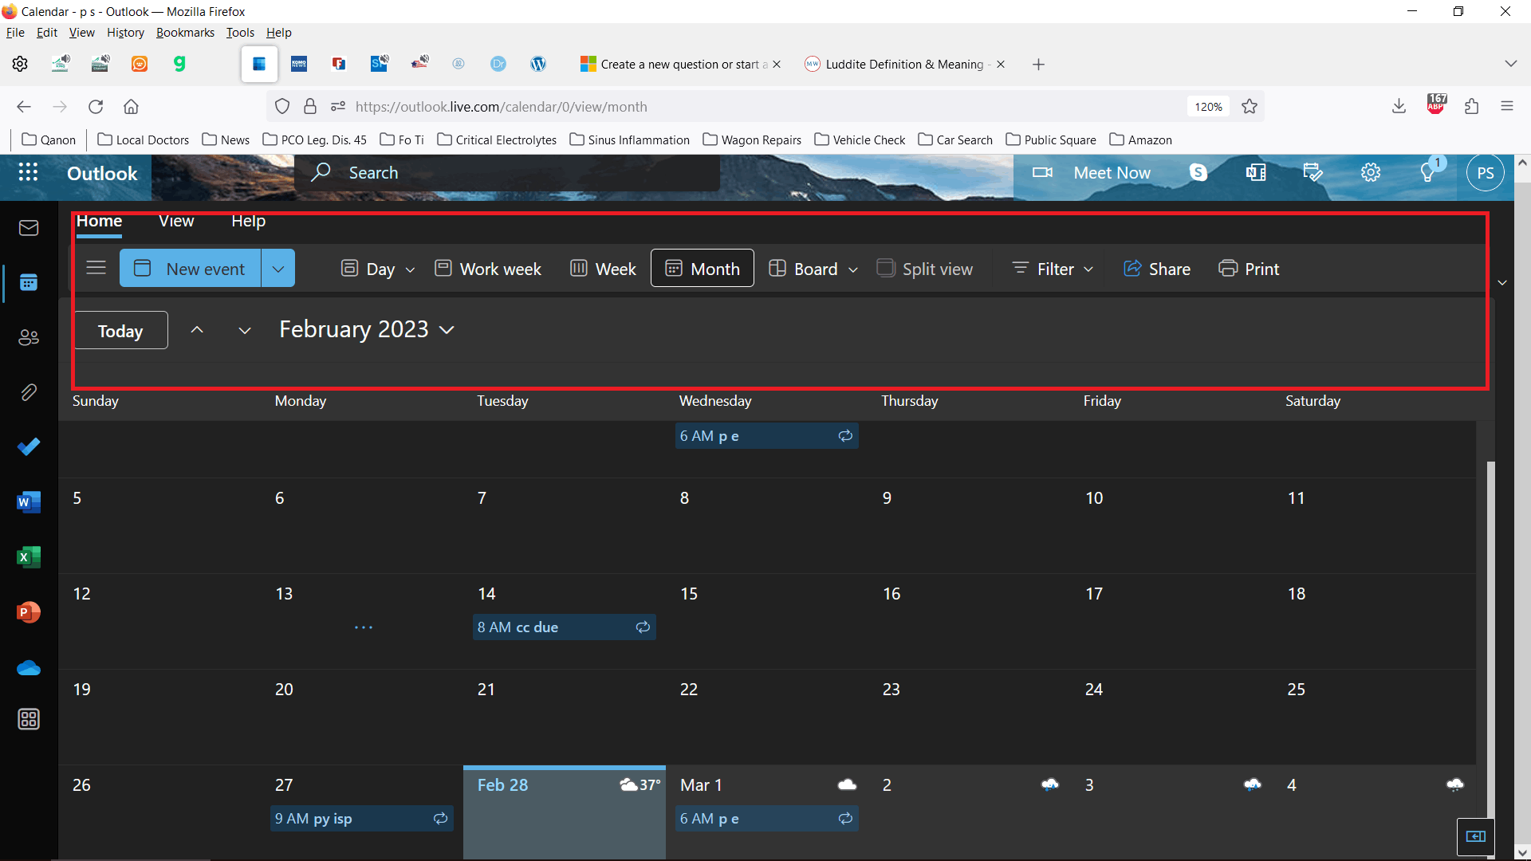Open OneDrive cloud icon in sidebar
The width and height of the screenshot is (1531, 861).
pos(29,668)
